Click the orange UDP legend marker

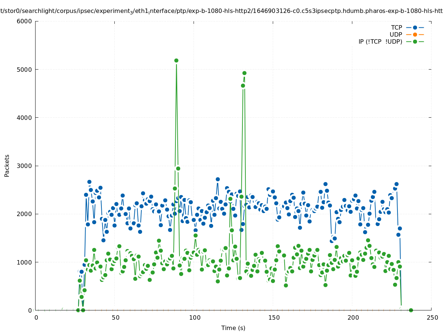click(x=415, y=34)
